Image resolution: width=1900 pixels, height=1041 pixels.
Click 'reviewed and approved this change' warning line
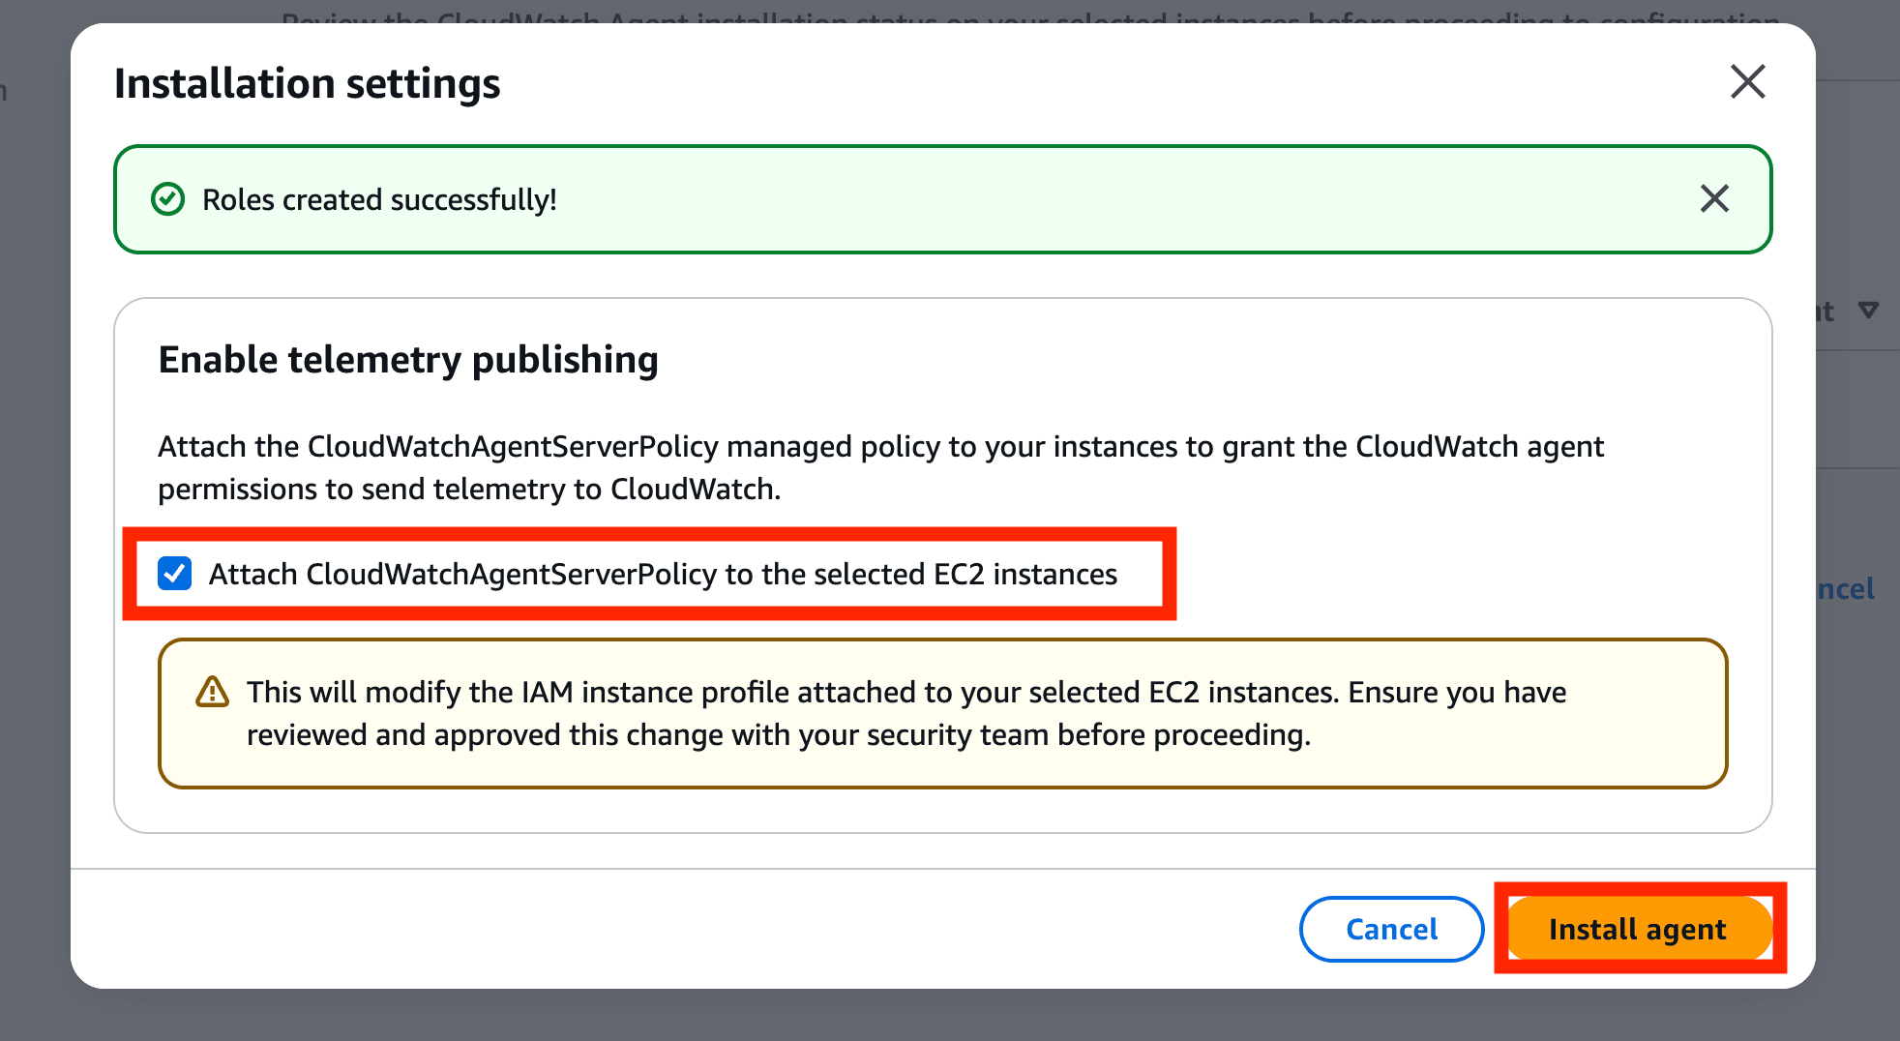[x=779, y=735]
